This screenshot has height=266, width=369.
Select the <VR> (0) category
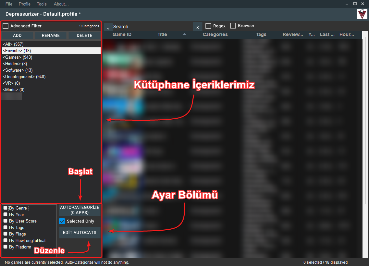[x=51, y=83]
